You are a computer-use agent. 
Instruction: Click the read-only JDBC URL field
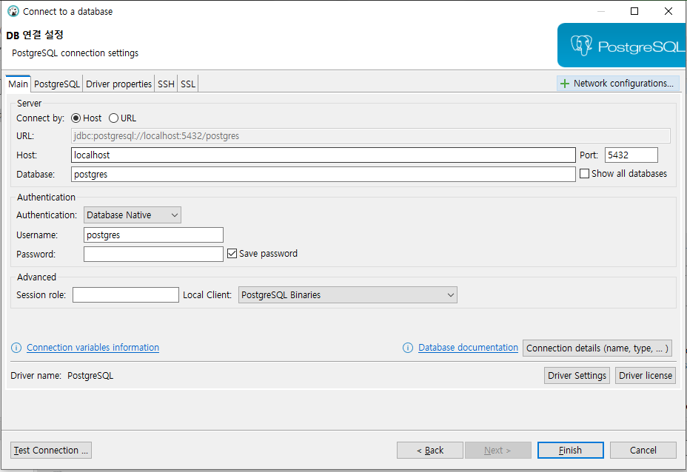[x=371, y=135]
